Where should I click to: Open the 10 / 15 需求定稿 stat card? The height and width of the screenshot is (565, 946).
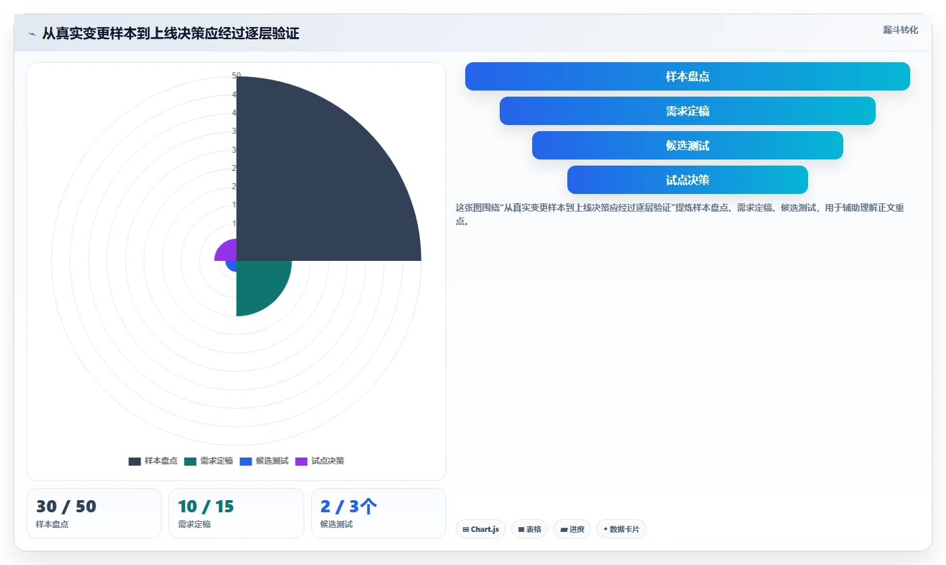236,513
